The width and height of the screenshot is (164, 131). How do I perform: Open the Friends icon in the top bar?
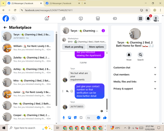[x=64, y=18]
